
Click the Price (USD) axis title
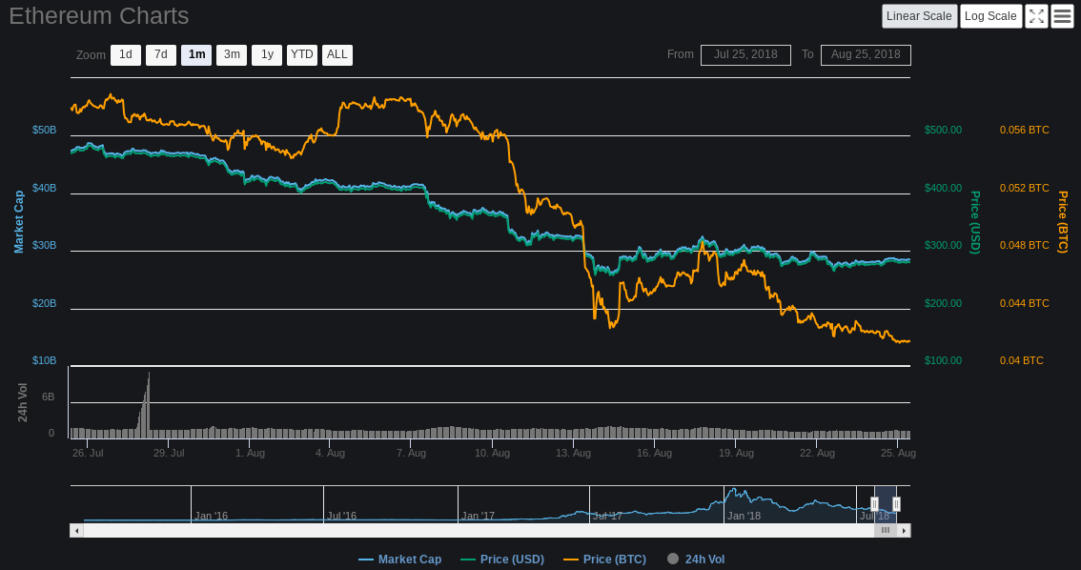[975, 222]
